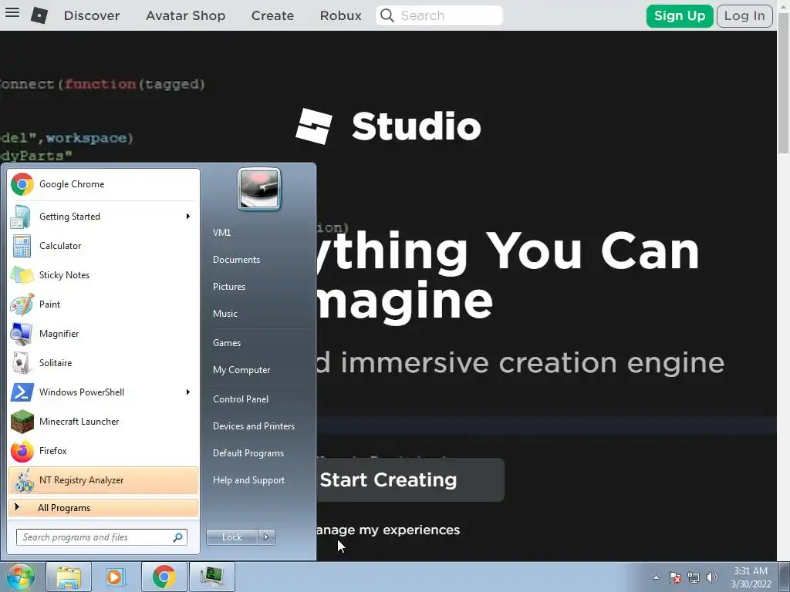
Task: Open Robux page link
Action: (340, 15)
